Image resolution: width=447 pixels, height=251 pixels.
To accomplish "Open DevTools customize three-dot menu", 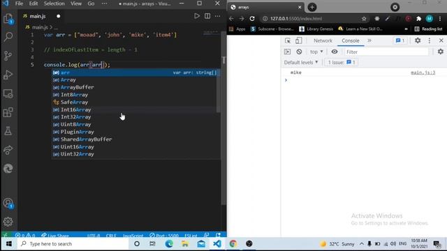I will click(x=430, y=40).
